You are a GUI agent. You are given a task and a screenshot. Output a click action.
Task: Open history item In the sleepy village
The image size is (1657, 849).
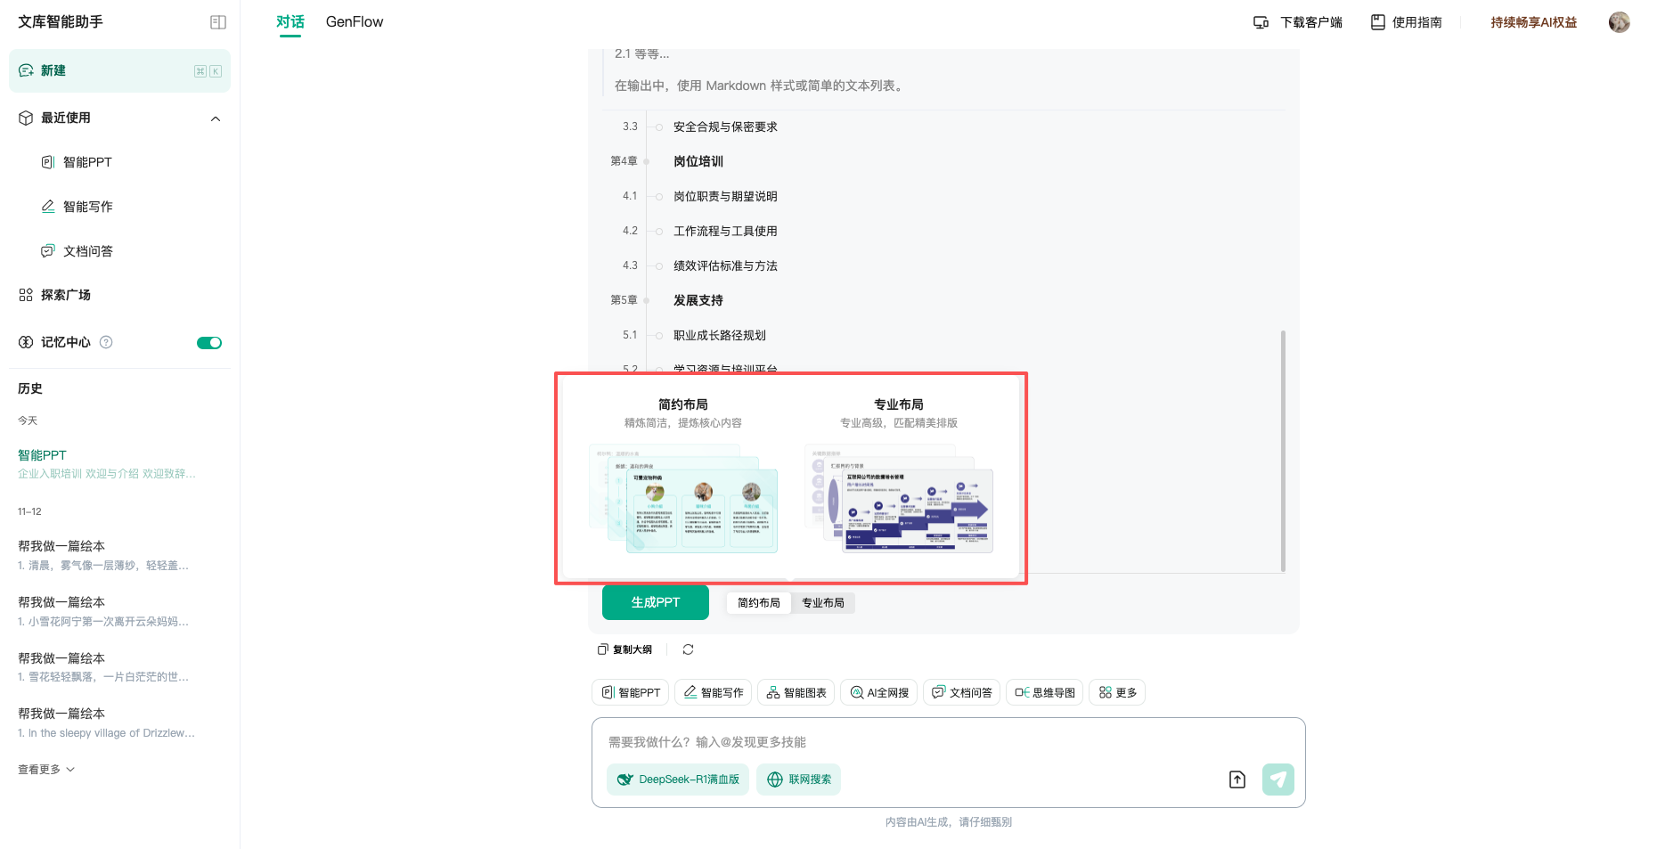[107, 723]
